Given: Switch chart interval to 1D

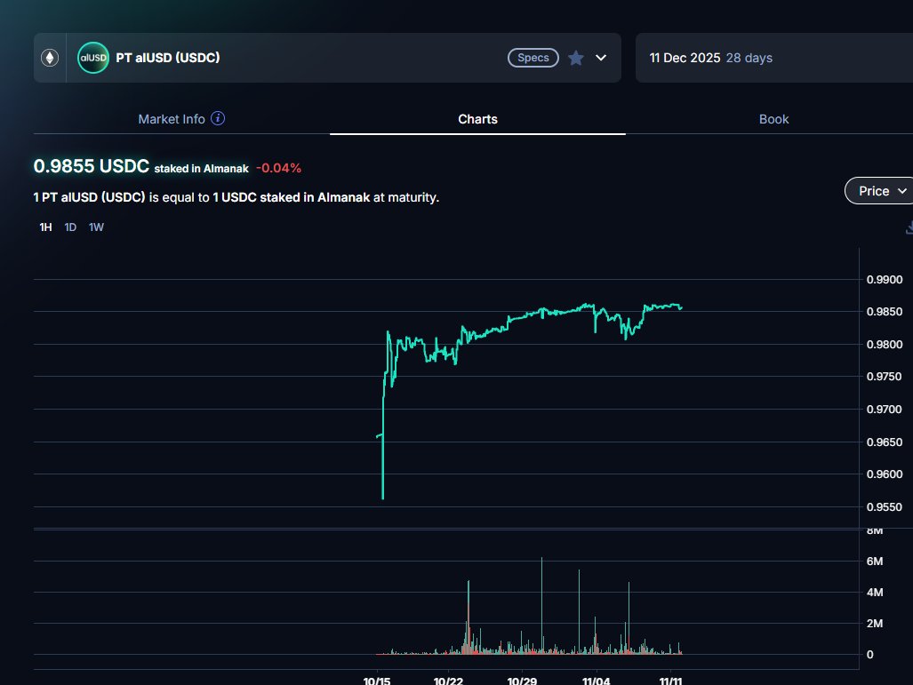Looking at the screenshot, I should [x=70, y=227].
